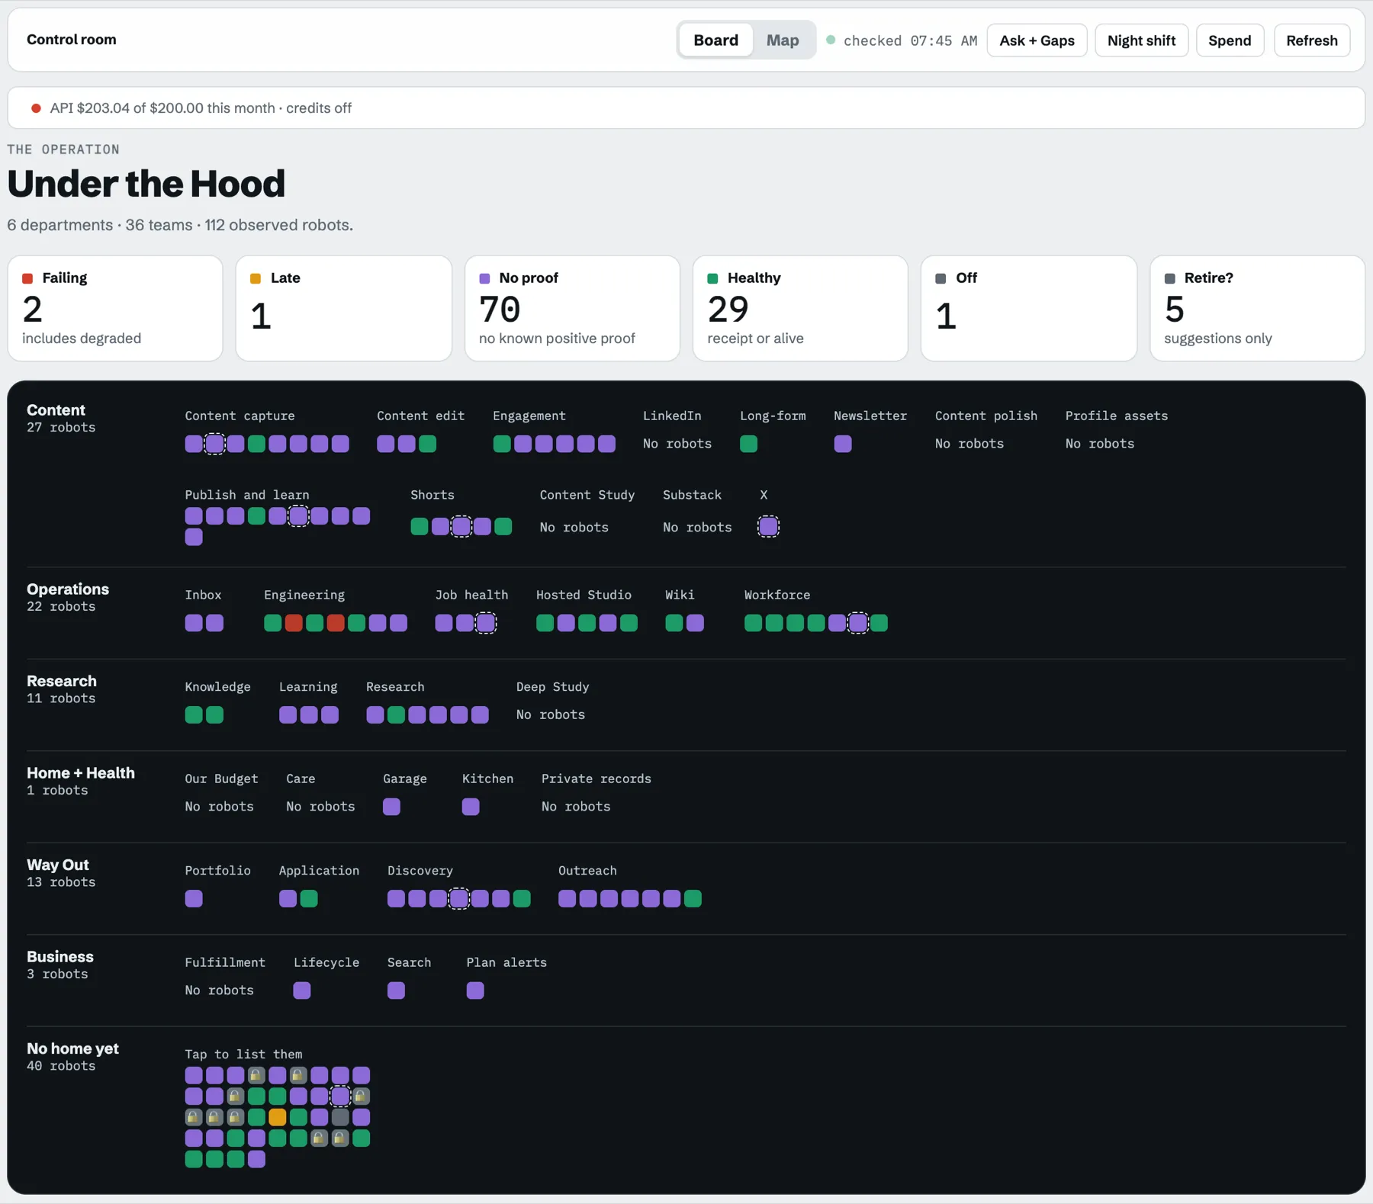Open the Business department heading
This screenshot has height=1204, width=1373.
[x=60, y=957]
